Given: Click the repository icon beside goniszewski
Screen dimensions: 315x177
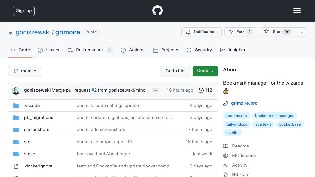Looking at the screenshot, I should pos(10,32).
